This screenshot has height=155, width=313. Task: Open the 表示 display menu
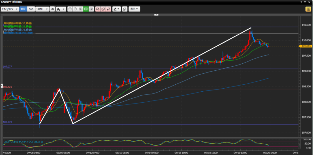pyautogui.click(x=134, y=9)
